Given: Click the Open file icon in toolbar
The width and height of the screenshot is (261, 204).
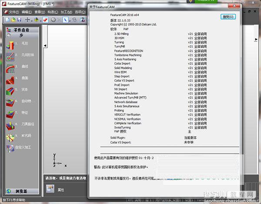Looking at the screenshot, I should [x=13, y=20].
